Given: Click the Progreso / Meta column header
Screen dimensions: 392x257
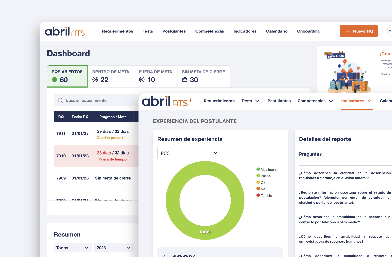Looking at the screenshot, I should click(x=113, y=117).
